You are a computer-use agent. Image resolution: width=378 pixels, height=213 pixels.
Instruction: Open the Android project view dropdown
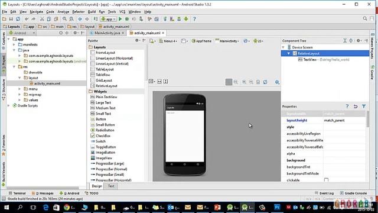tap(22, 33)
